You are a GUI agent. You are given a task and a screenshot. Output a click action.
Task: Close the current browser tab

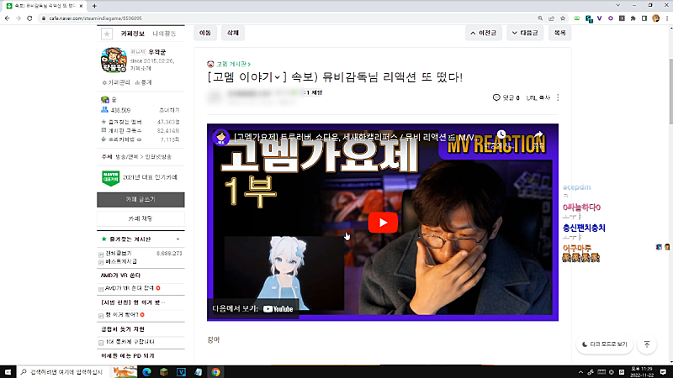point(81,6)
